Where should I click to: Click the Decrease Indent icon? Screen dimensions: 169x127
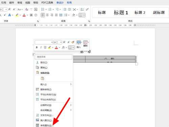click(x=65, y=9)
